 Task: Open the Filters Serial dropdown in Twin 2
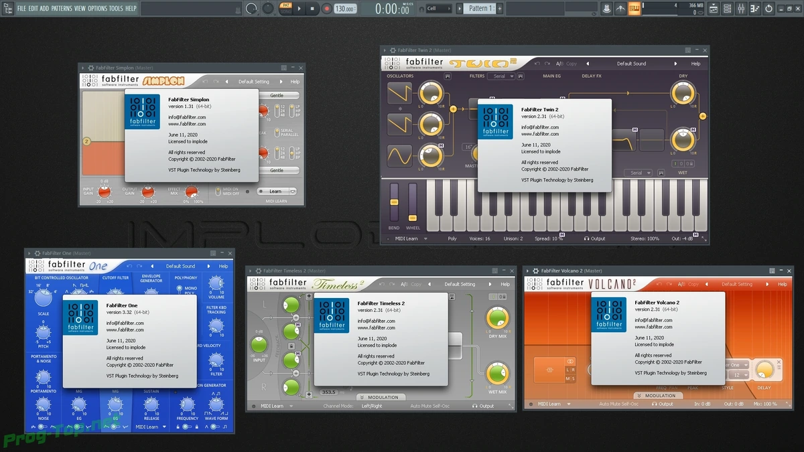click(x=502, y=76)
